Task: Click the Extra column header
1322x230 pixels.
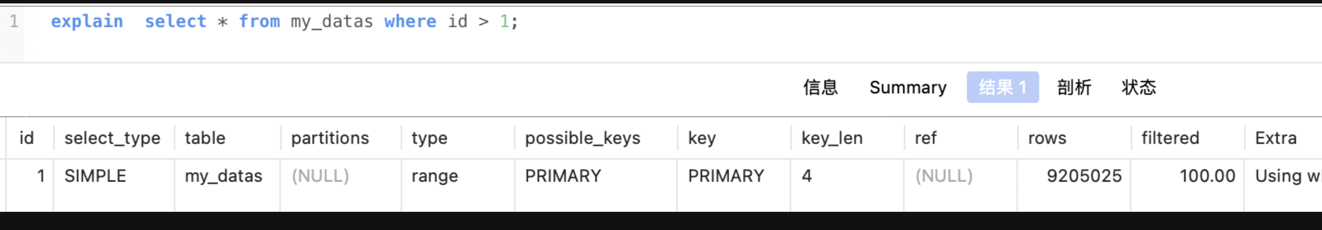Action: pyautogui.click(x=1275, y=138)
